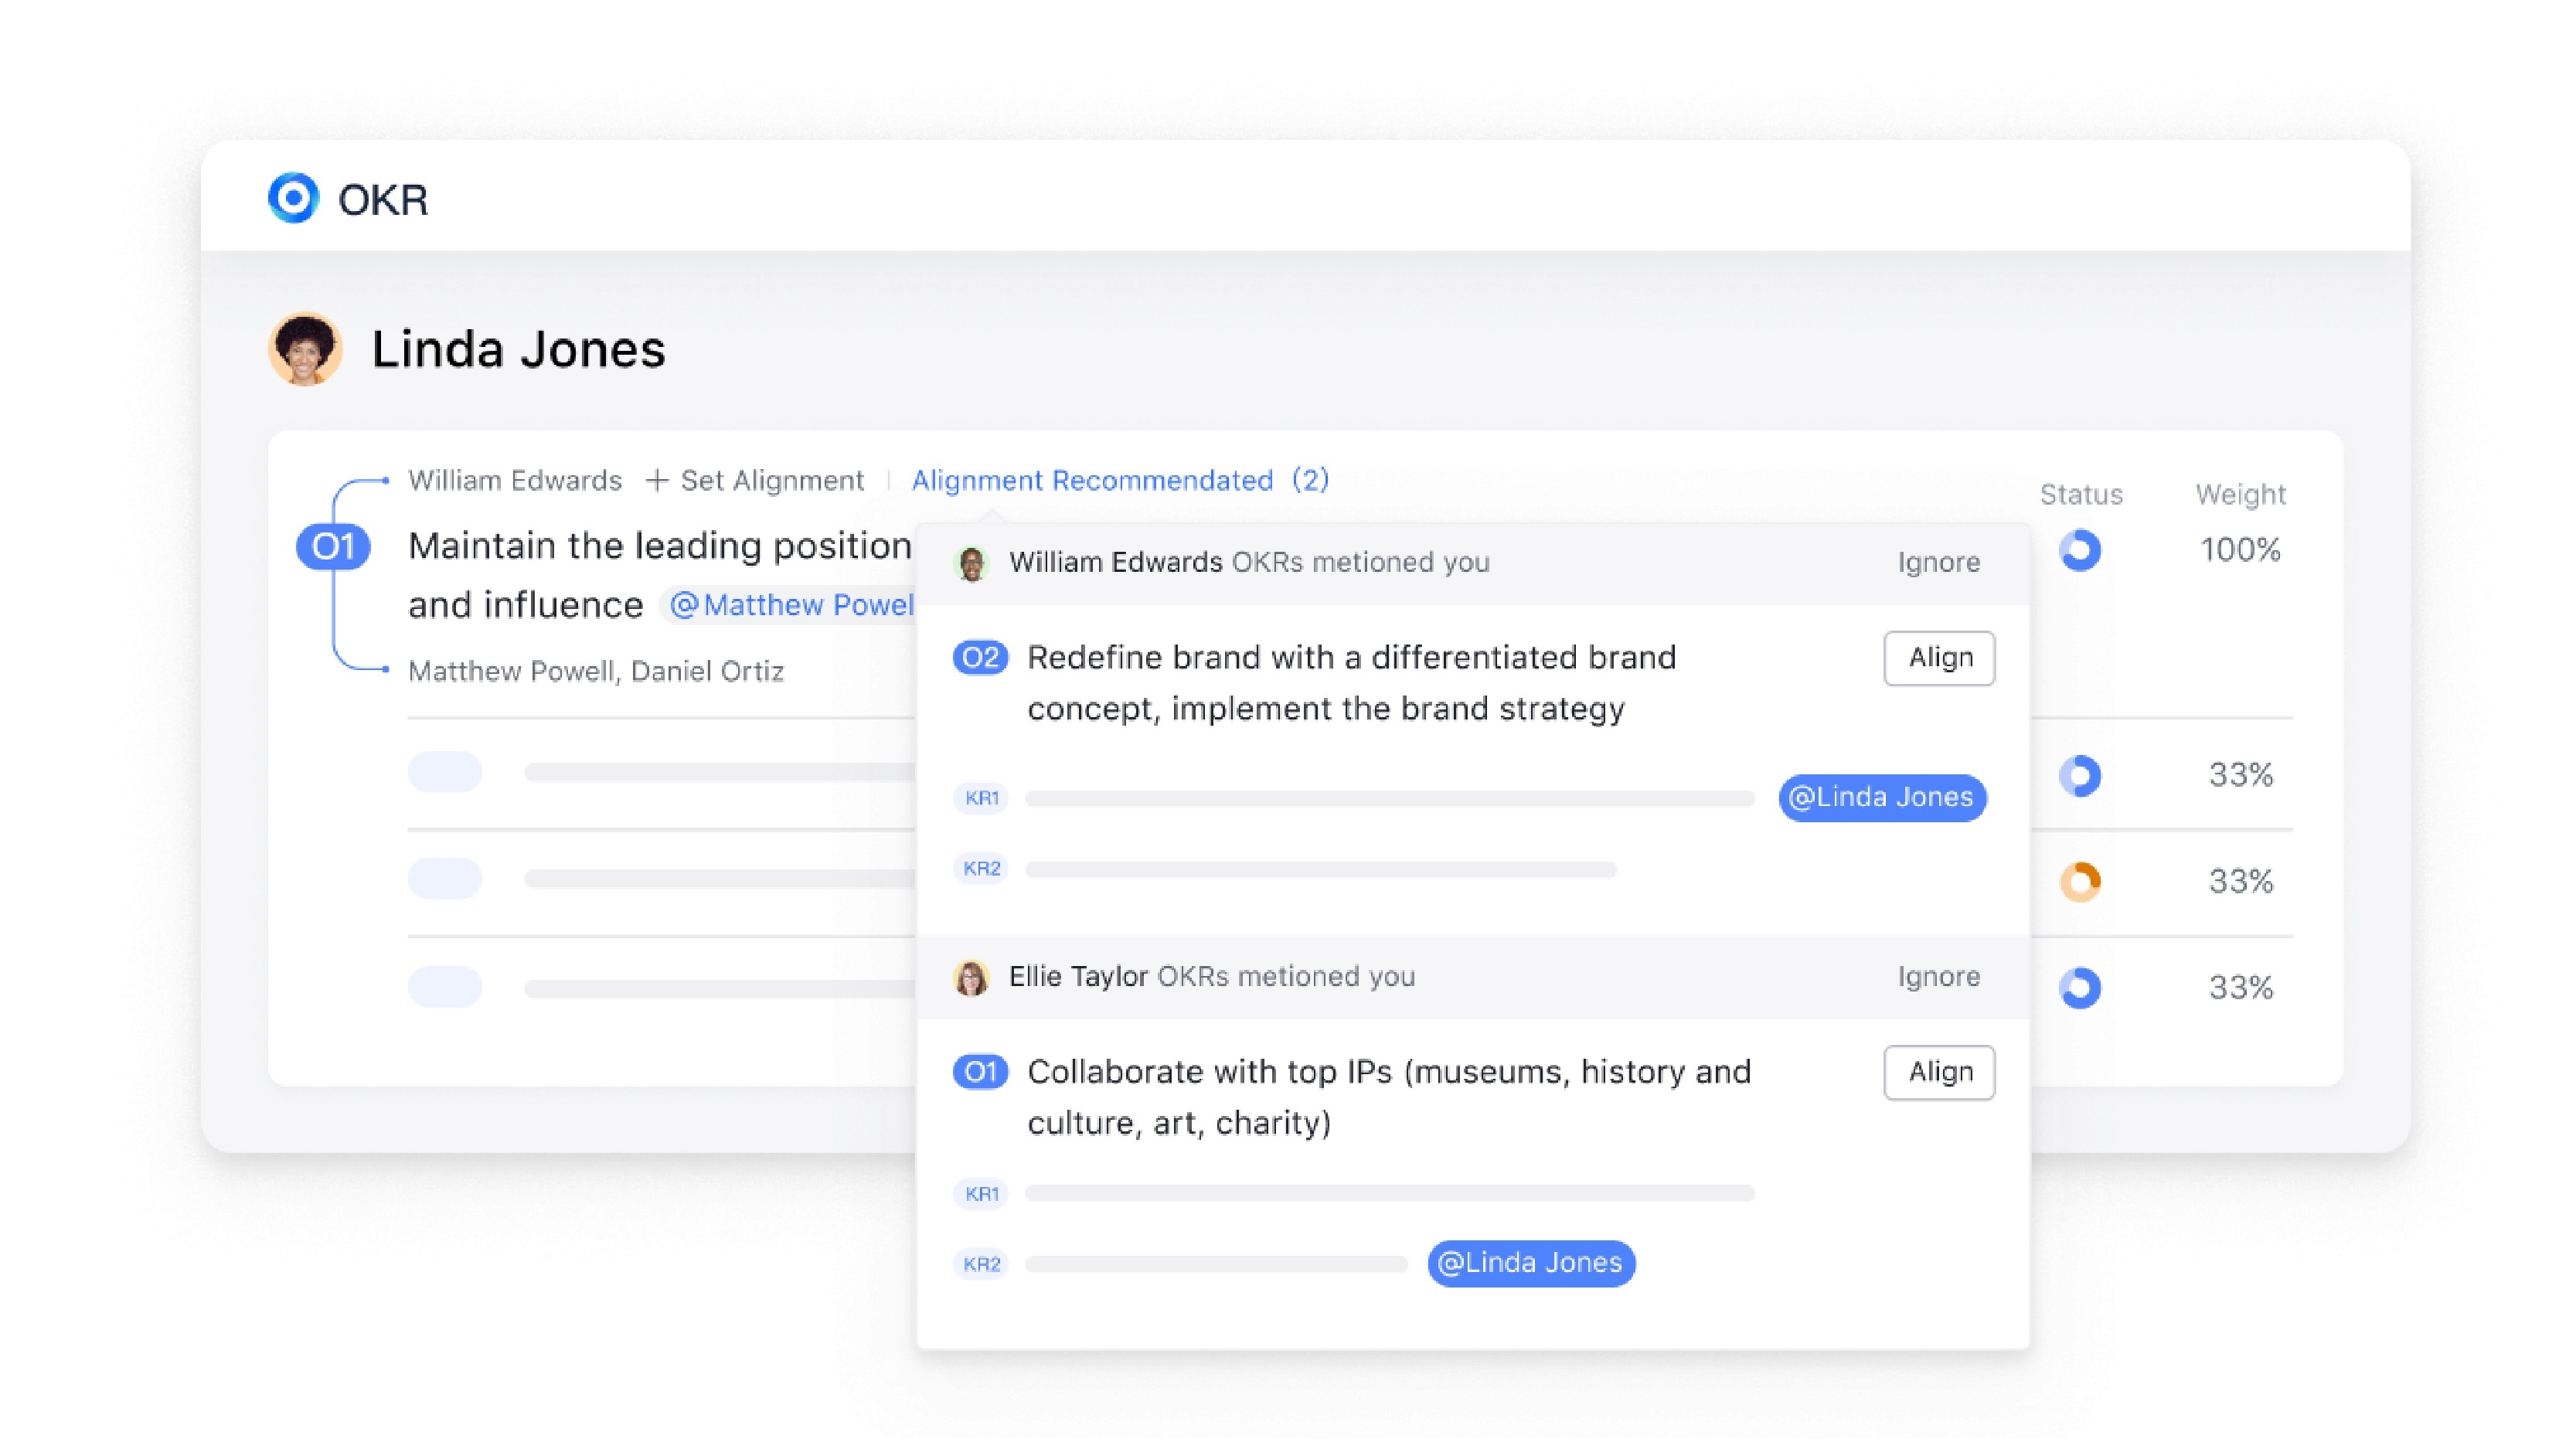2576x1449 pixels.
Task: Click @Linda Jones tag on William's KR1
Action: tap(1882, 797)
